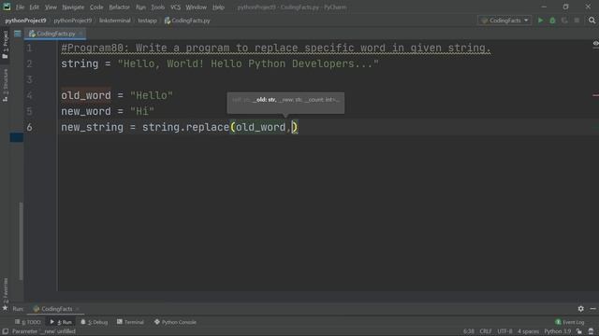599x336 pixels.
Task: Open the Refactor menu
Action: point(119,7)
